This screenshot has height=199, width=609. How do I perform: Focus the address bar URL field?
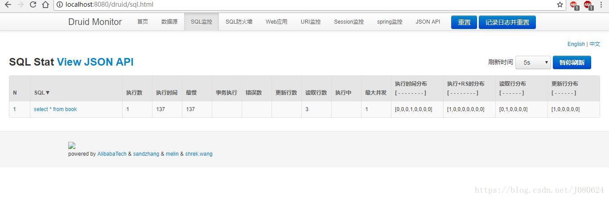click(308, 4)
